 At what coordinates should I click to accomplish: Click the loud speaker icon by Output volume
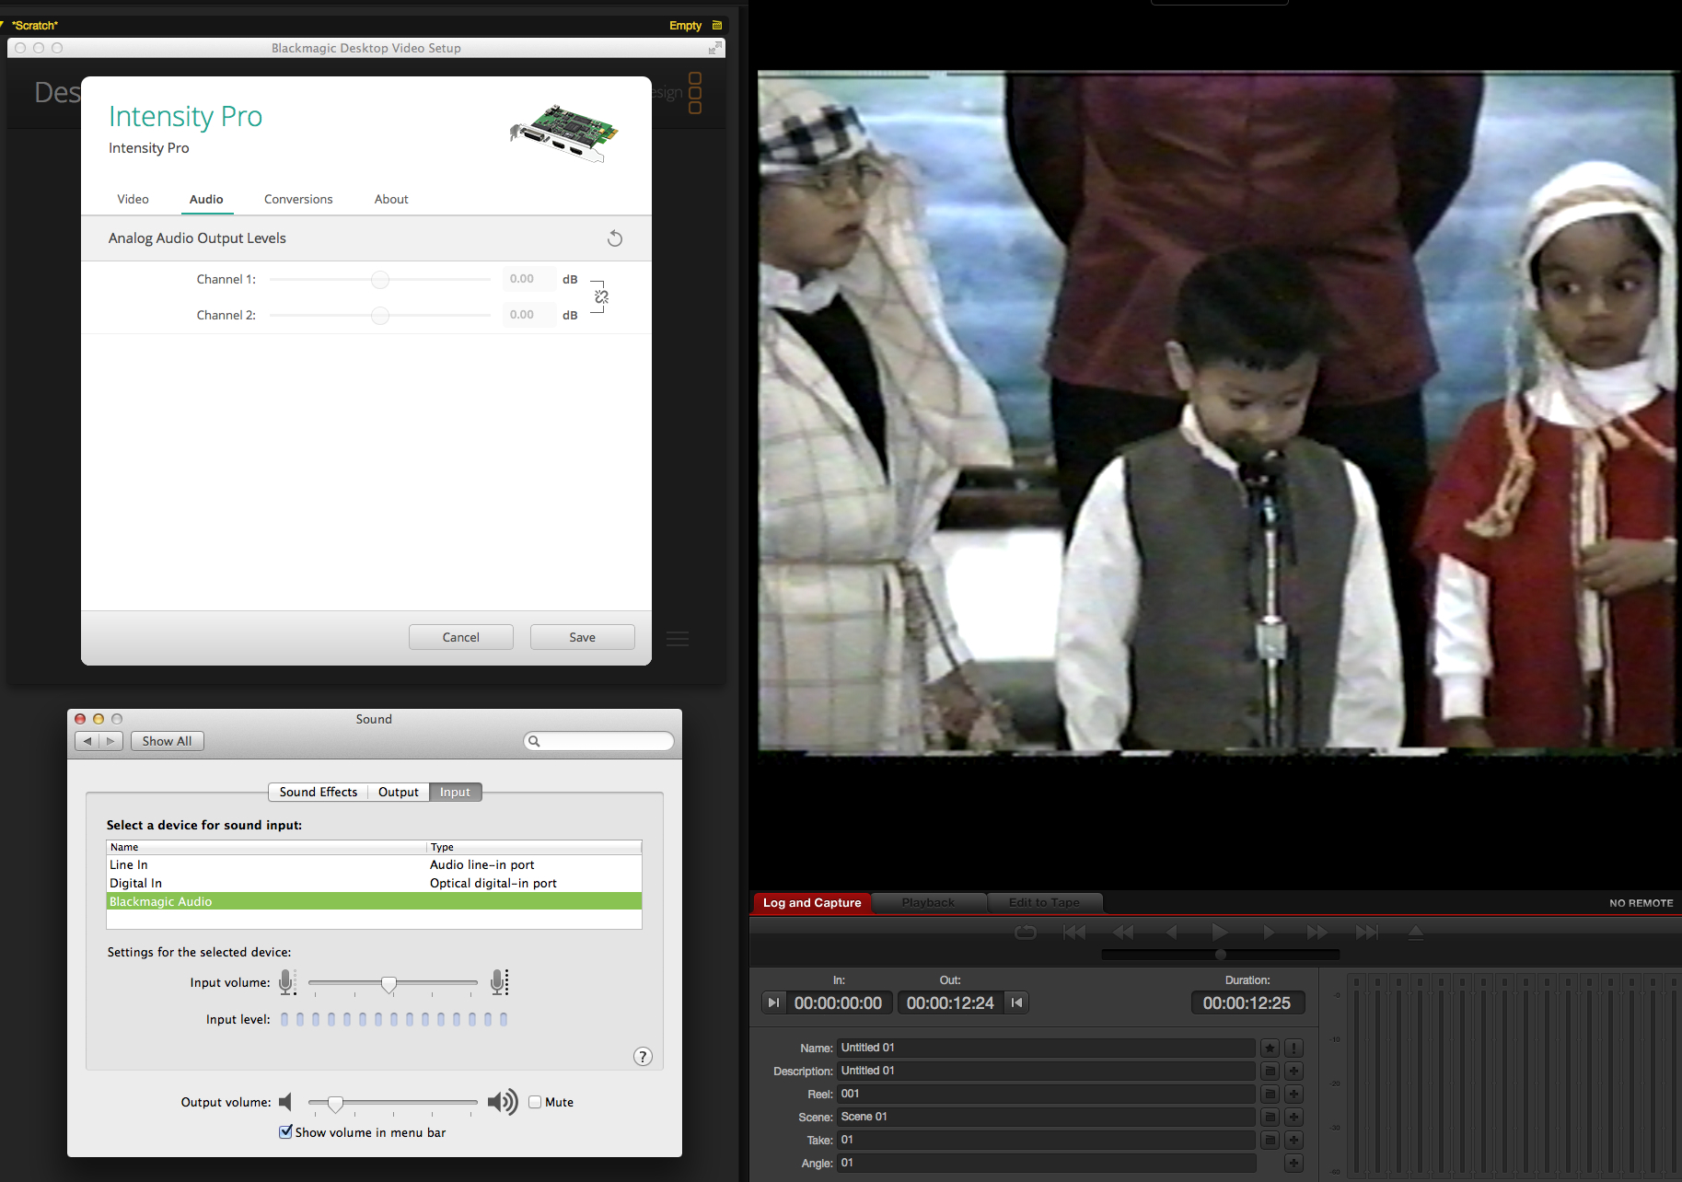(x=503, y=1102)
